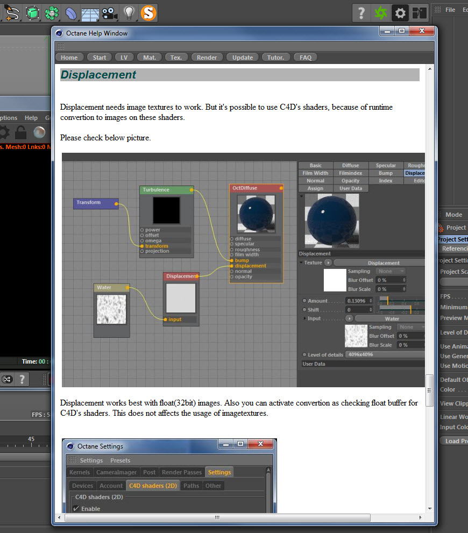This screenshot has height=533, width=468.
Task: Click the help window vertical scrollbar thumb
Action: (430, 390)
